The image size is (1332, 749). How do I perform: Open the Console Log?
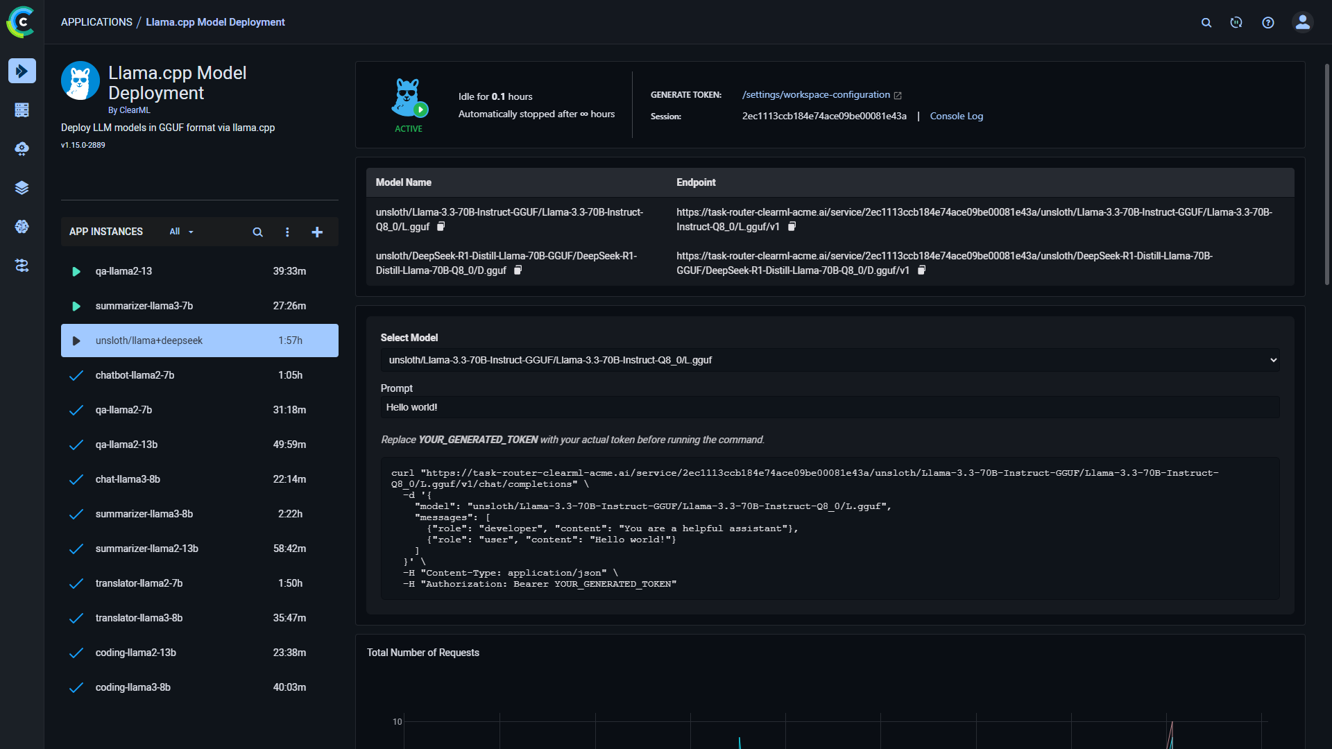coord(956,116)
